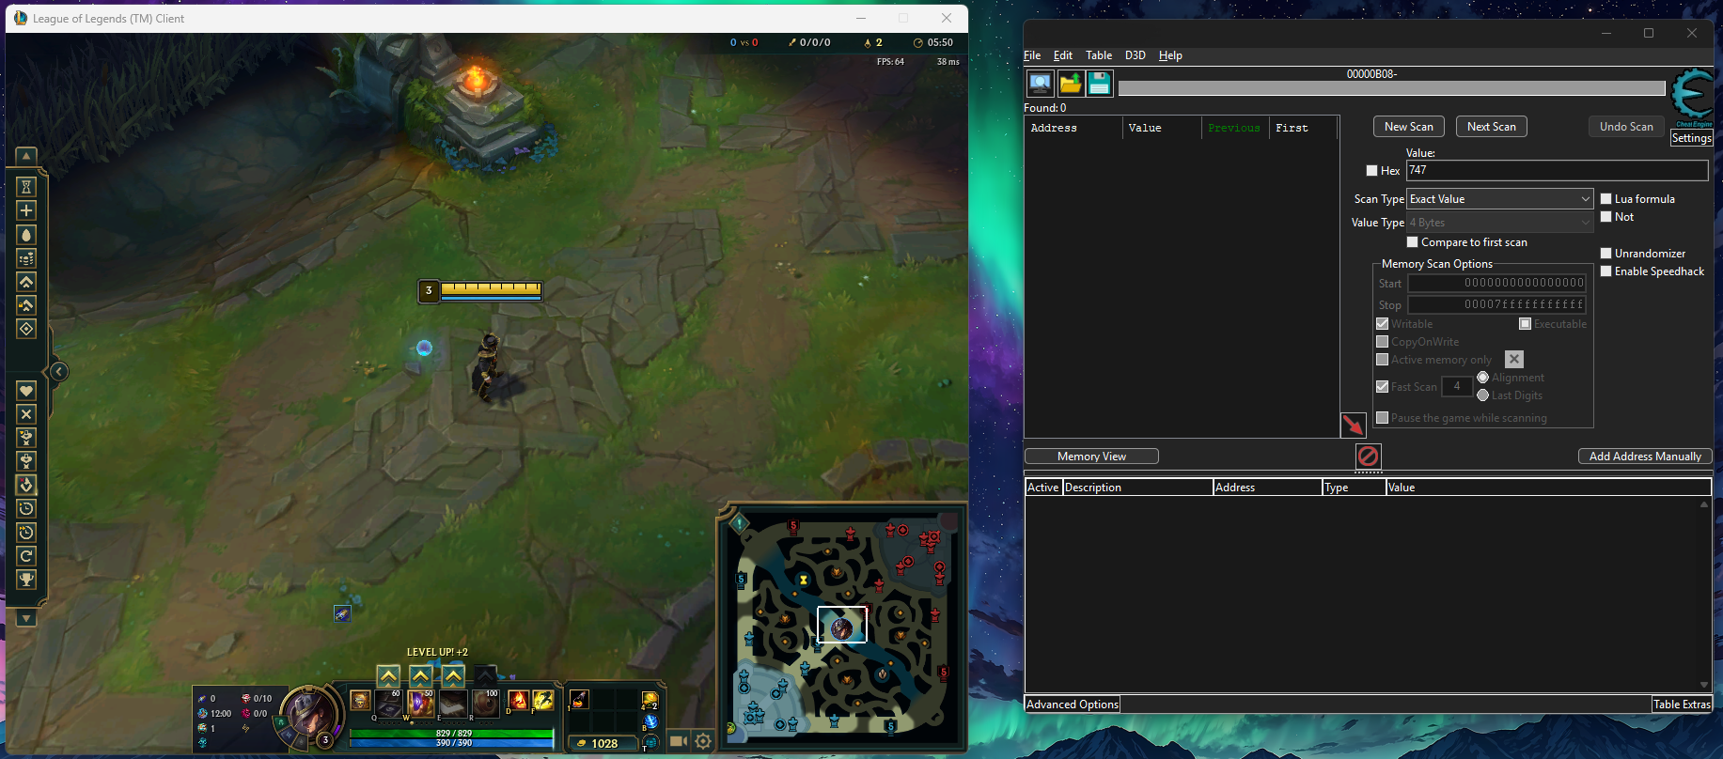This screenshot has height=759, width=1723.
Task: Click the down arrow below the practice sidebar
Action: pyautogui.click(x=26, y=619)
